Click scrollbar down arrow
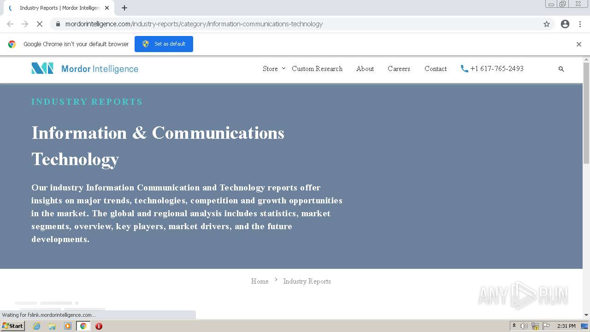Image resolution: width=590 pixels, height=332 pixels. point(586,315)
